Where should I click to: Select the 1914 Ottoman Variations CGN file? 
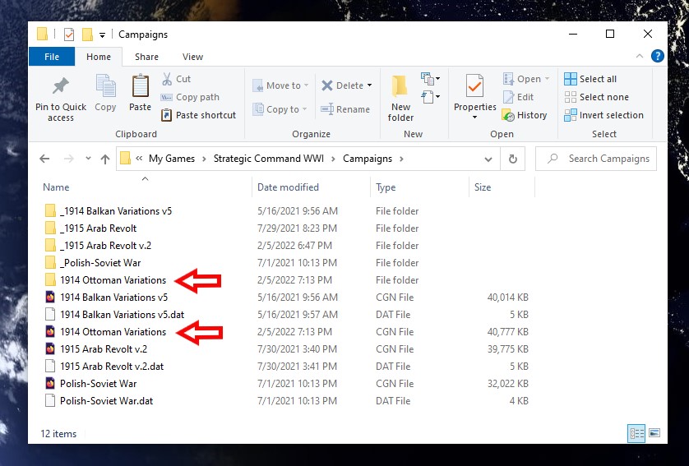113,332
